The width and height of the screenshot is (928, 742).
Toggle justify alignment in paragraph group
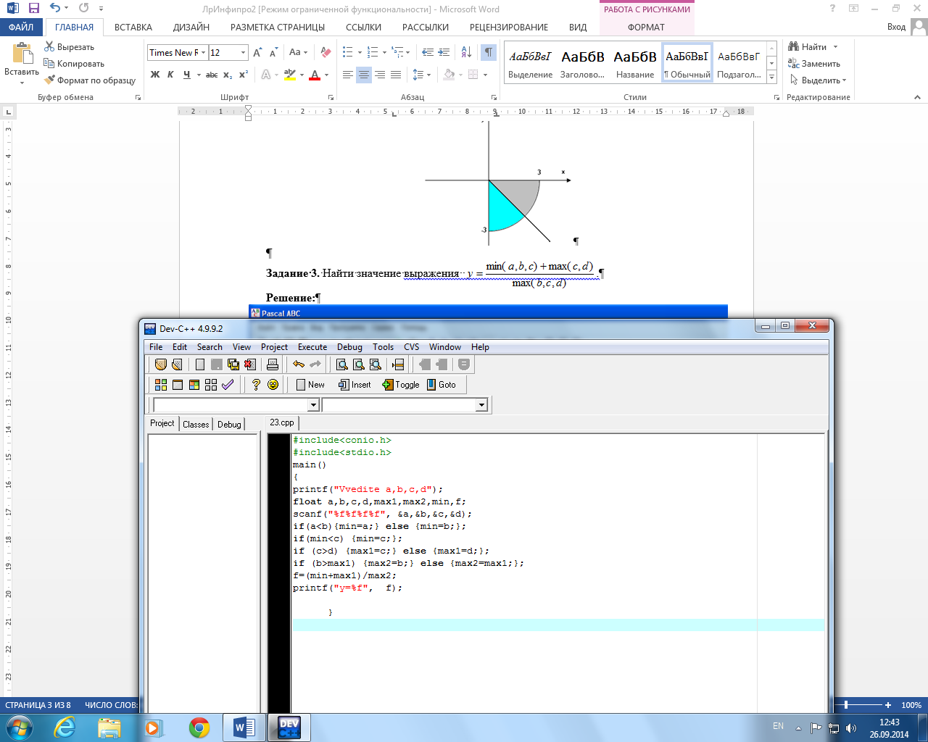pyautogui.click(x=396, y=75)
